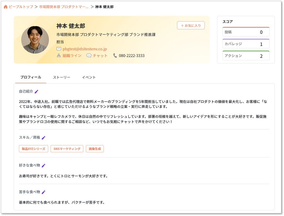Edit 自己紹介 with pencil icon
Screen dimensions: 284x216
36,92
